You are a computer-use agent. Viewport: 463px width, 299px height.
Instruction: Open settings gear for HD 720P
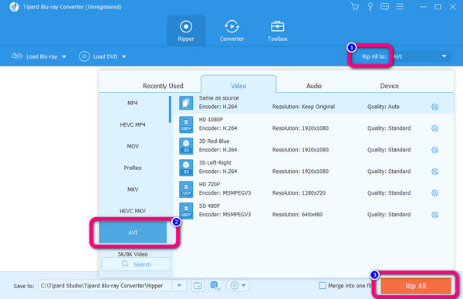(x=434, y=193)
